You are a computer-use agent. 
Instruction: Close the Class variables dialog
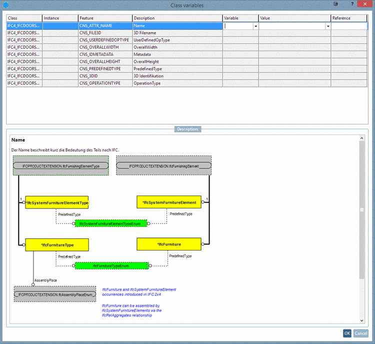[365, 4]
